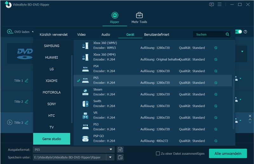
Task: Select the PS3 console icon
Action: click(85, 127)
